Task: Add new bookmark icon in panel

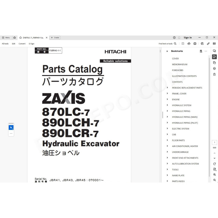Action: pyautogui.click(x=201, y=51)
